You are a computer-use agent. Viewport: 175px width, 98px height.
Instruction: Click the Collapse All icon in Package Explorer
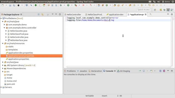(39, 14)
